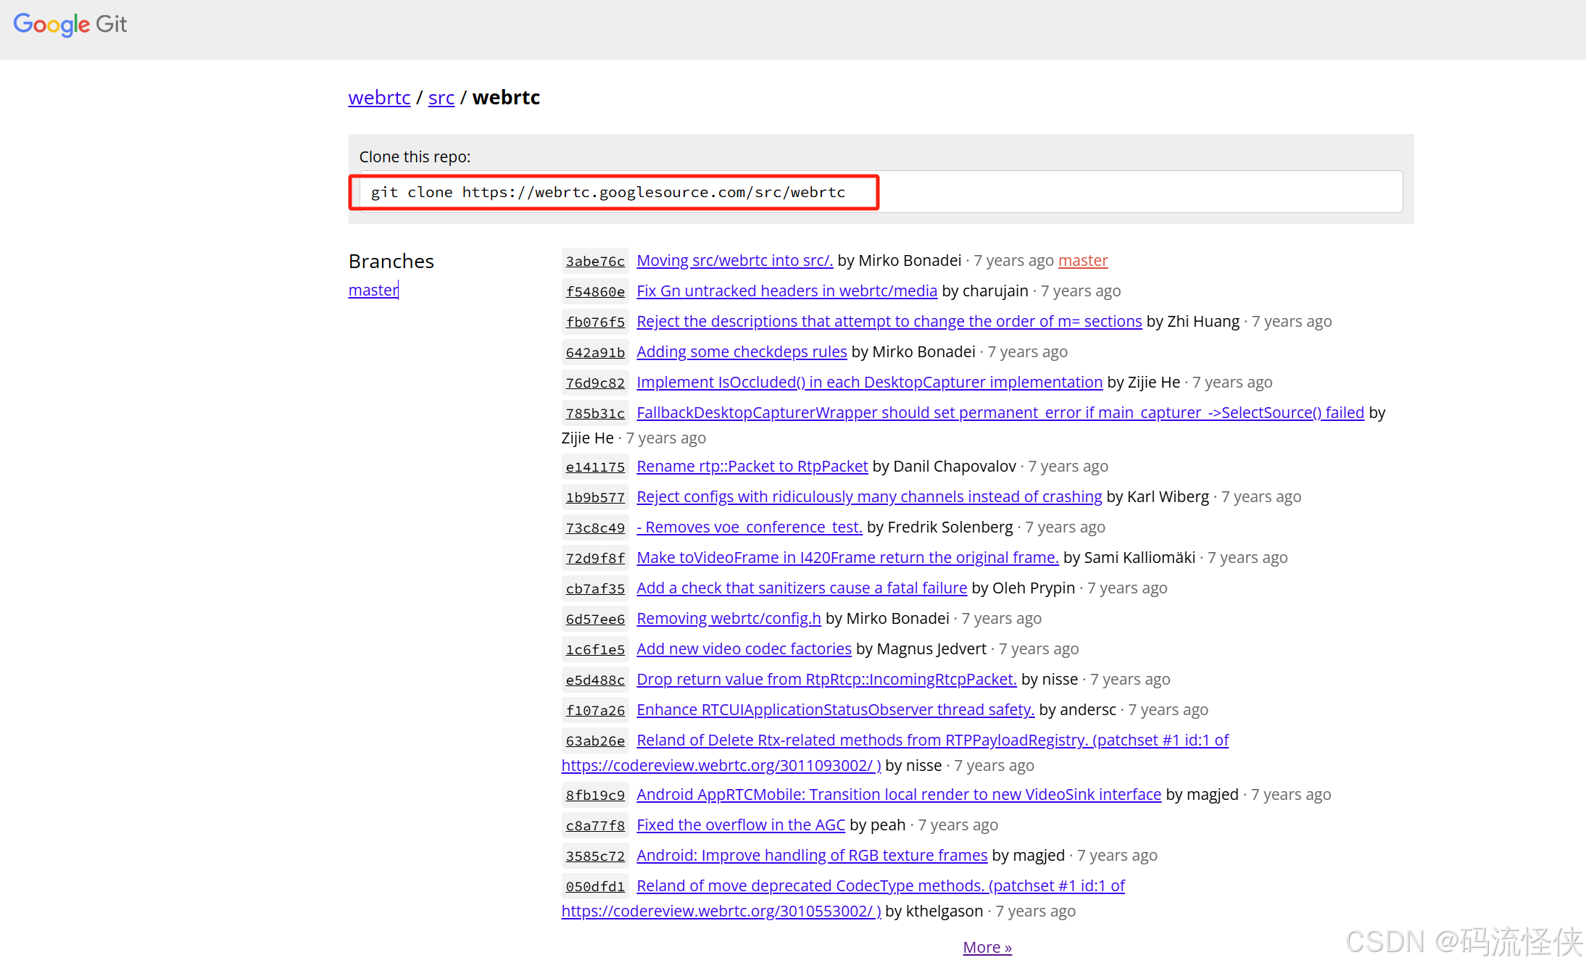Open commit hash 73c8c49
The image size is (1586, 968).
coord(595,527)
